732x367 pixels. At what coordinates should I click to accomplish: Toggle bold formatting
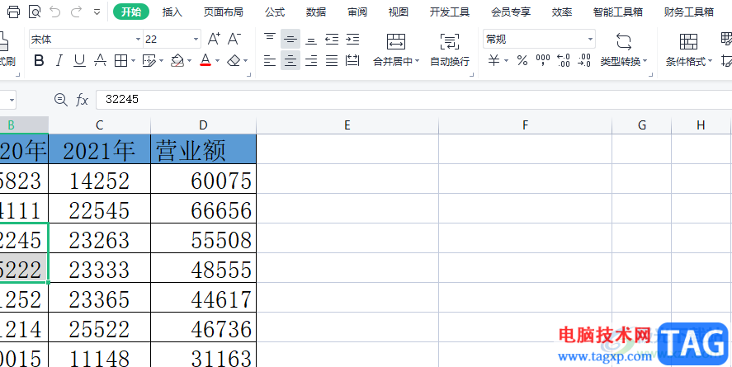pyautogui.click(x=40, y=61)
